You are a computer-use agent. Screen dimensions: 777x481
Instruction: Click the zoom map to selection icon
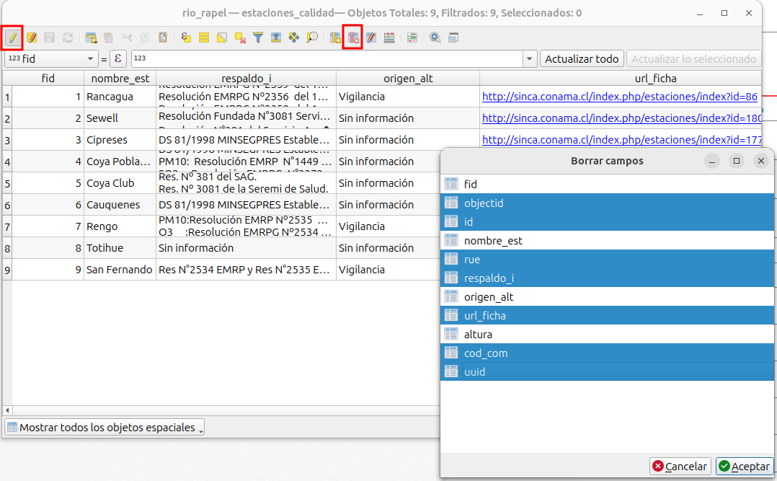tap(312, 37)
